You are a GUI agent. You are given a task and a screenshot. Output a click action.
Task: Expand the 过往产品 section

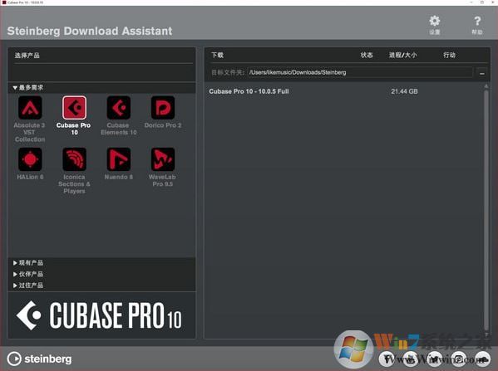point(28,286)
